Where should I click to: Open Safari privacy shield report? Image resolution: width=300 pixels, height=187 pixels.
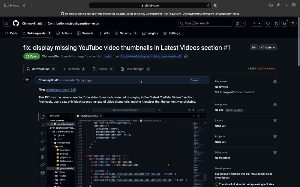[x=216, y=5]
